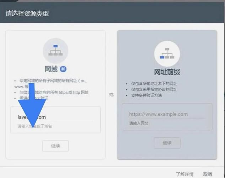Screen dimensions: 225x178
Task: Click 取消 to dismiss the dialog
Action: [208, 174]
